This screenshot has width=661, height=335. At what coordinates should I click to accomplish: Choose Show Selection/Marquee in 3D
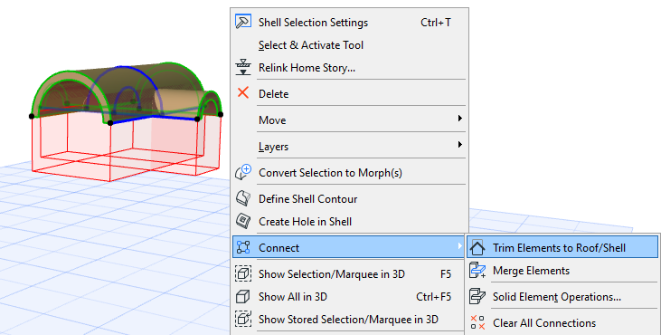coord(349,273)
